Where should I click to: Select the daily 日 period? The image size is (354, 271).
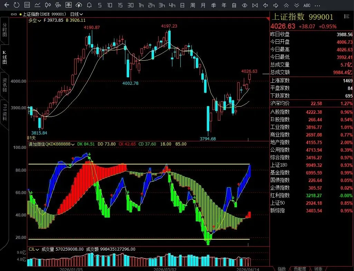[x=182, y=5]
